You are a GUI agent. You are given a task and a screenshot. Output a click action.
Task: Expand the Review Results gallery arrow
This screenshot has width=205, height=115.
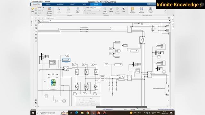pos(166,10)
